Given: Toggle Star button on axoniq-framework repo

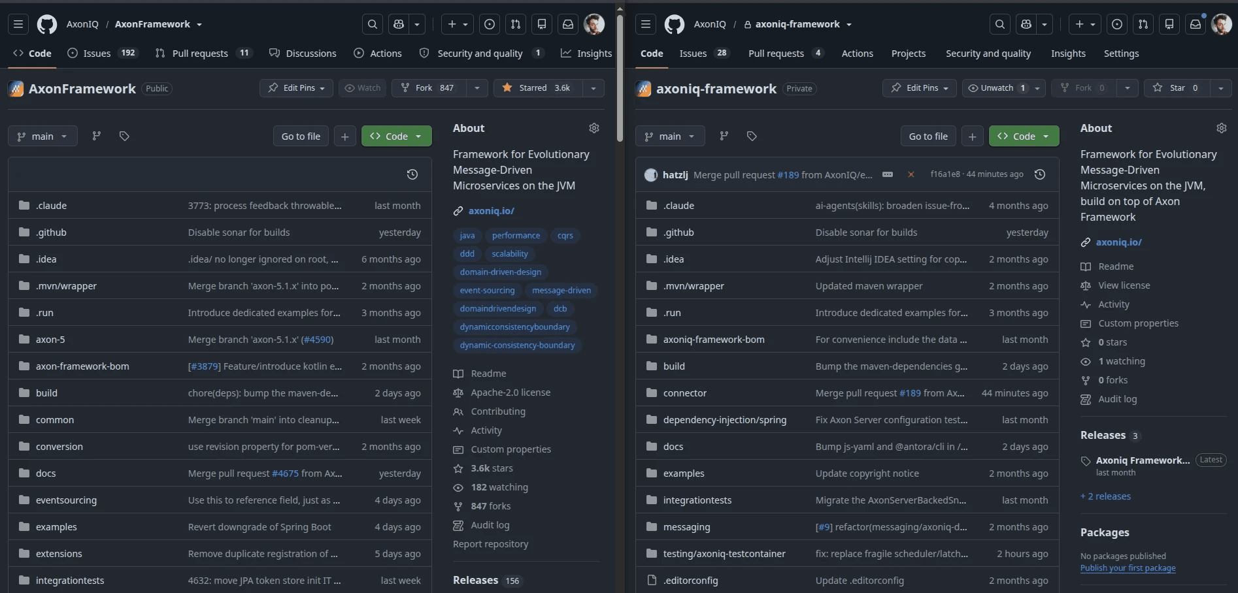Looking at the screenshot, I should pyautogui.click(x=1177, y=88).
